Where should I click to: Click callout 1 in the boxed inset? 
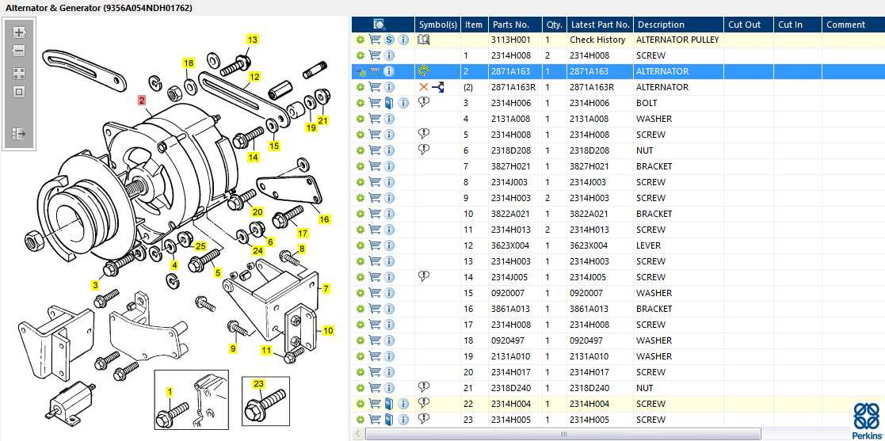170,391
